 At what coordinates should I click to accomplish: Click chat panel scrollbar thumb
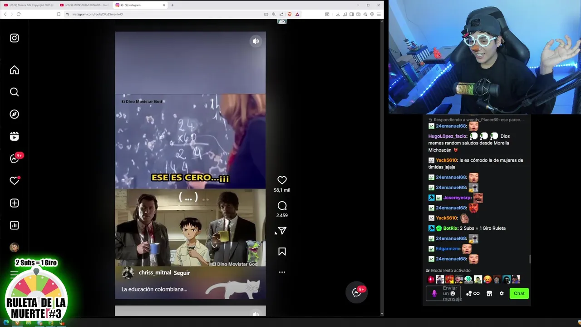(x=529, y=259)
